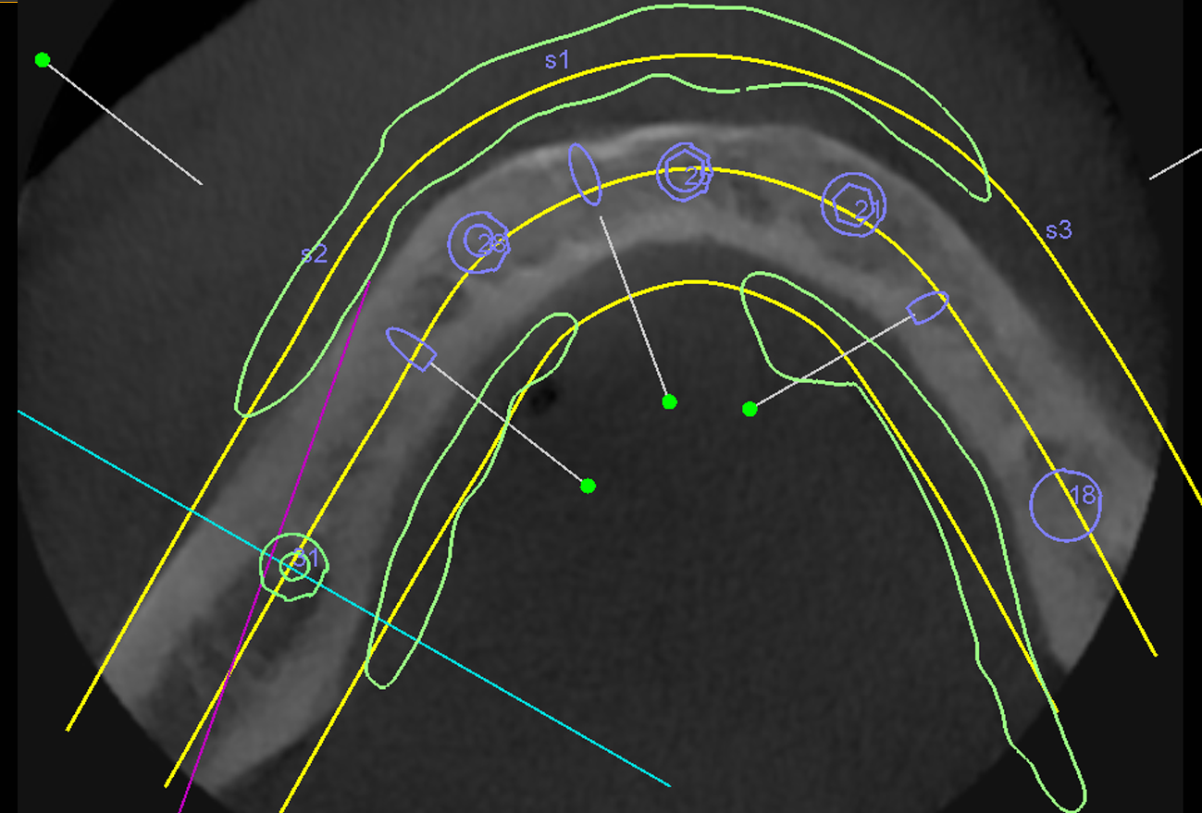Viewport: 1202px width, 813px height.
Task: Grab the green handle in the top-left corner
Action: point(42,60)
